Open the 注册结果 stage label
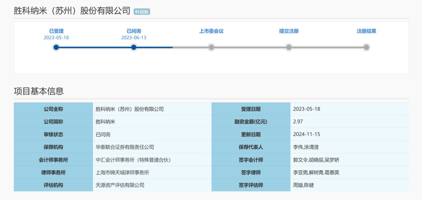The height and width of the screenshot is (200, 422). (366, 31)
